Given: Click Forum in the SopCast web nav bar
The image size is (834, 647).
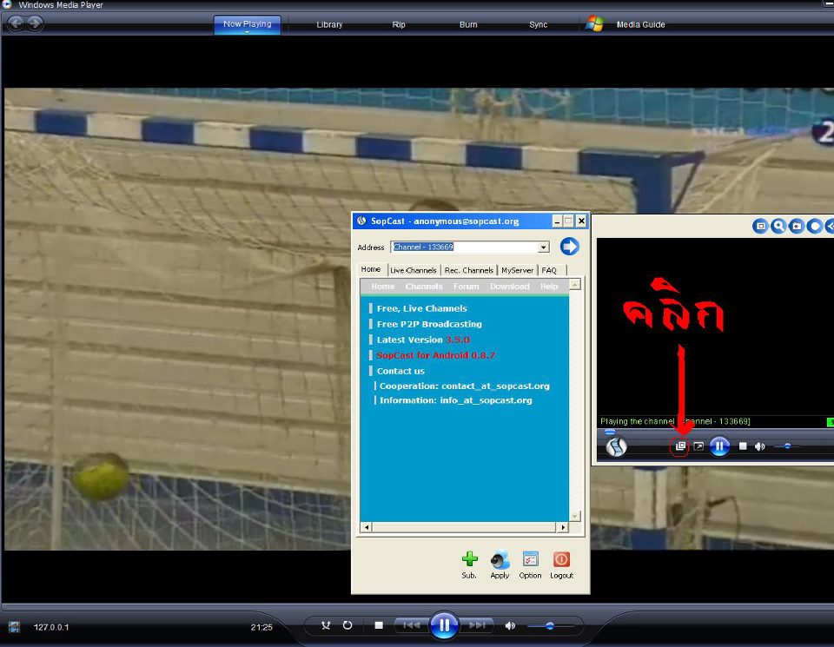Looking at the screenshot, I should [x=467, y=287].
